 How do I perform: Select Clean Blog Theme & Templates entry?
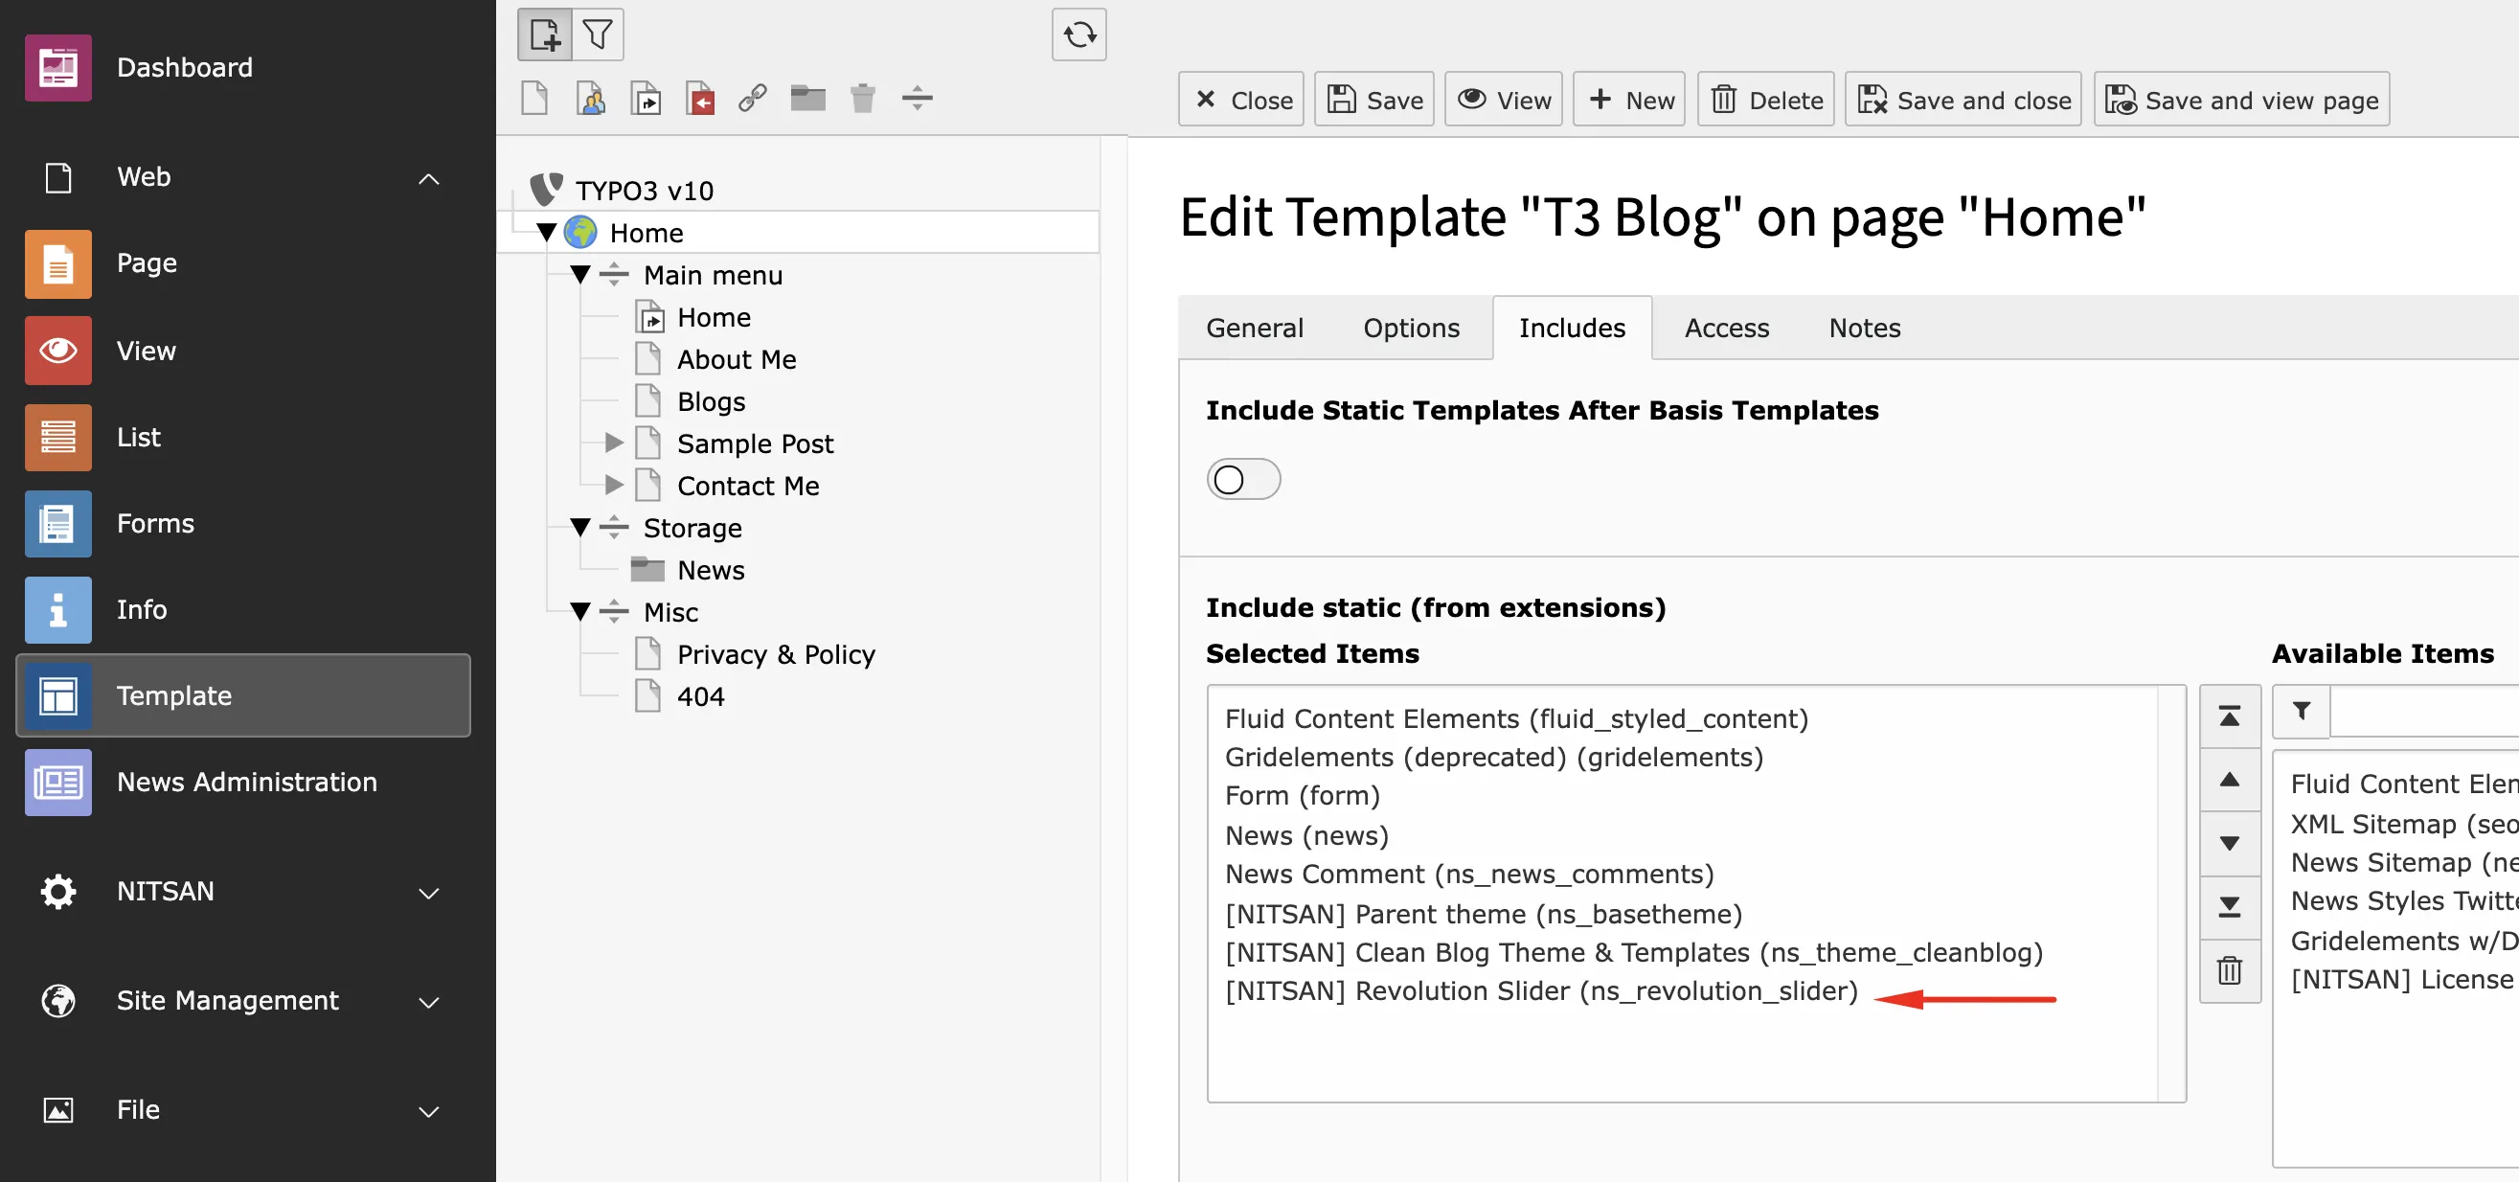point(1633,952)
